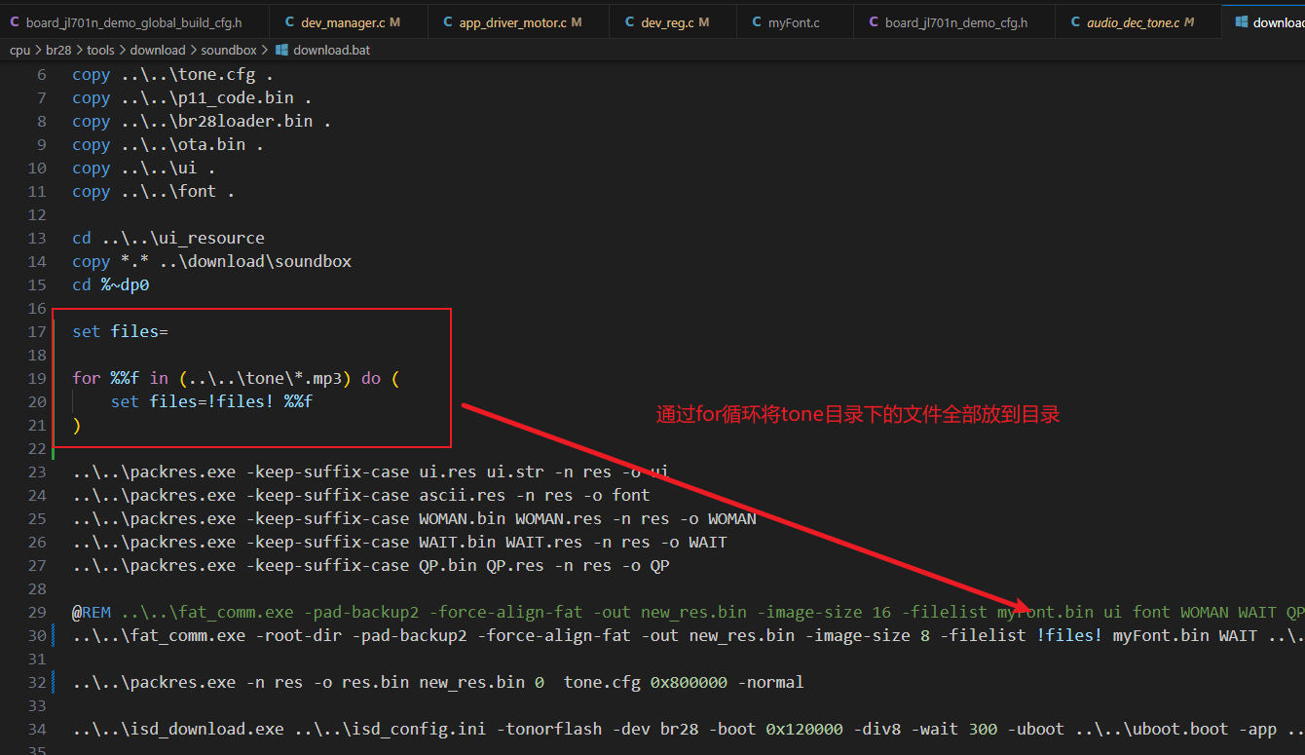This screenshot has width=1305, height=755.
Task: Click the 'isd_download.exe' command line
Action: (x=688, y=730)
